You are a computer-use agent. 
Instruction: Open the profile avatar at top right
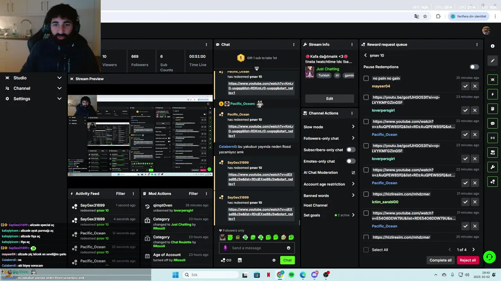(x=486, y=30)
